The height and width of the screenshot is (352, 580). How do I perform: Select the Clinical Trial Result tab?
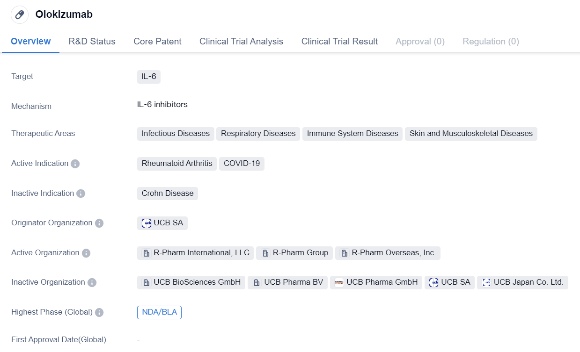click(x=339, y=41)
